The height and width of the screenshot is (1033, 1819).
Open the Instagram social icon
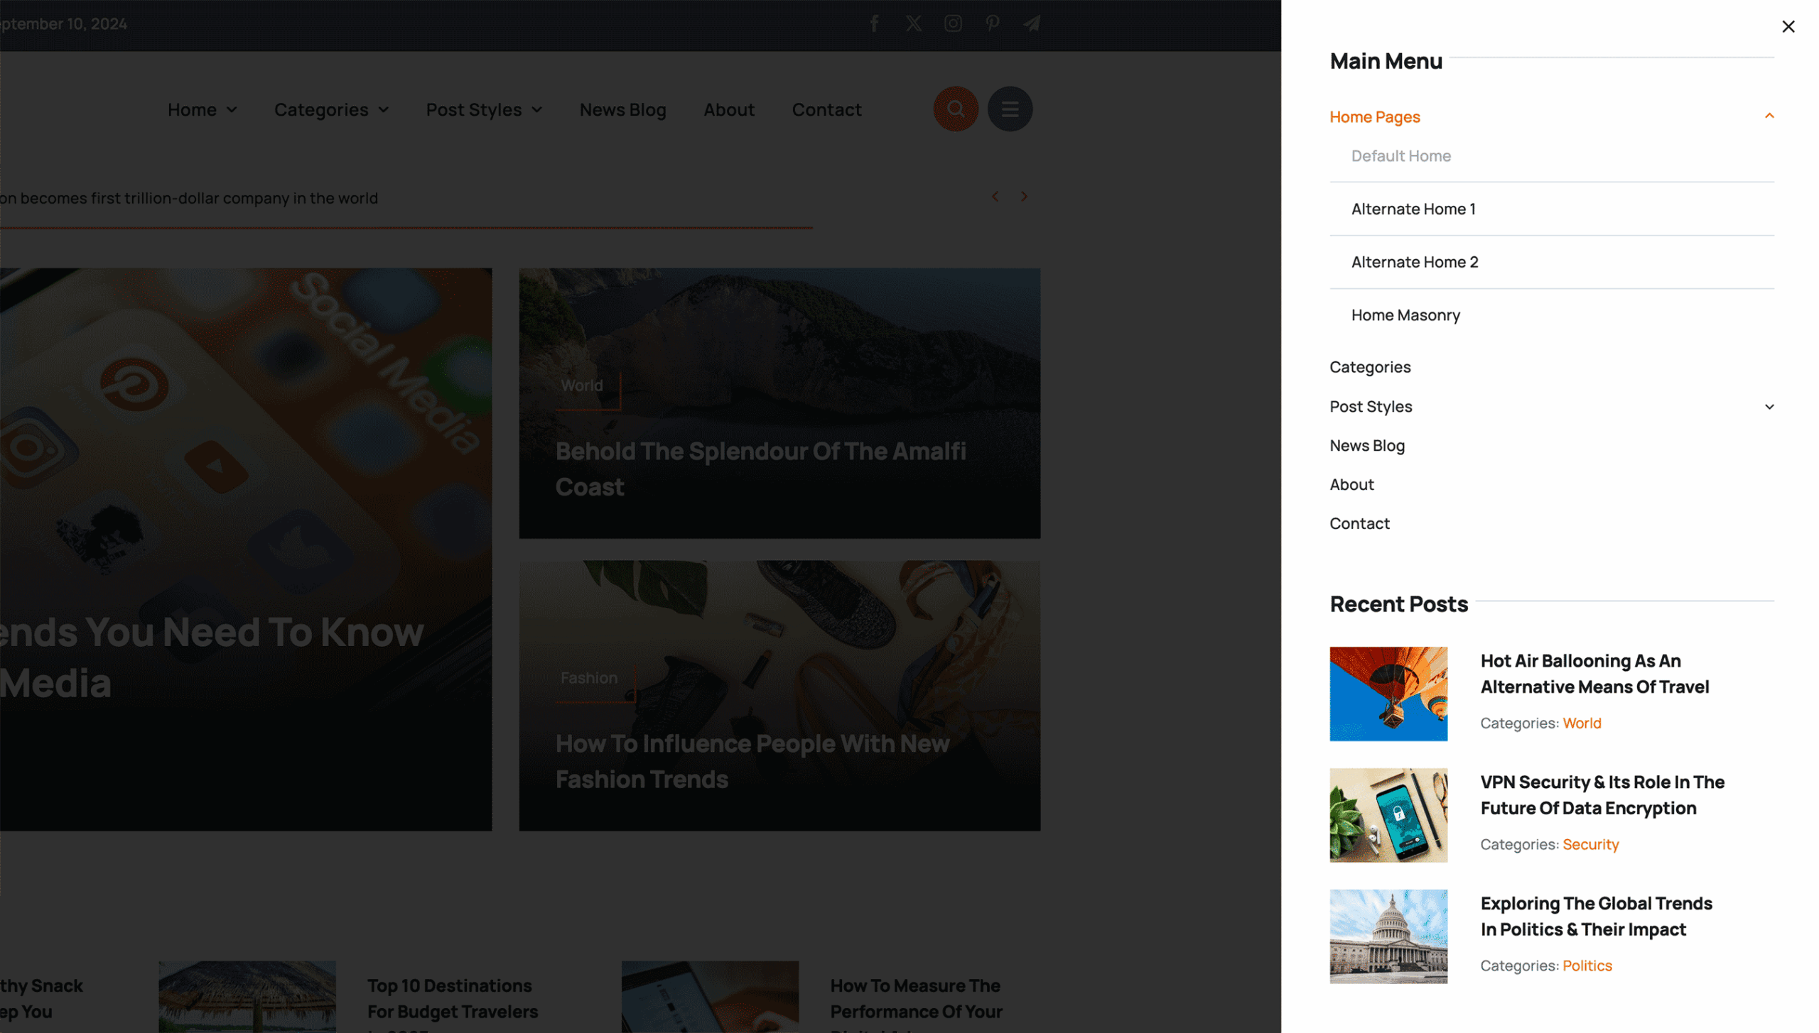pos(953,23)
